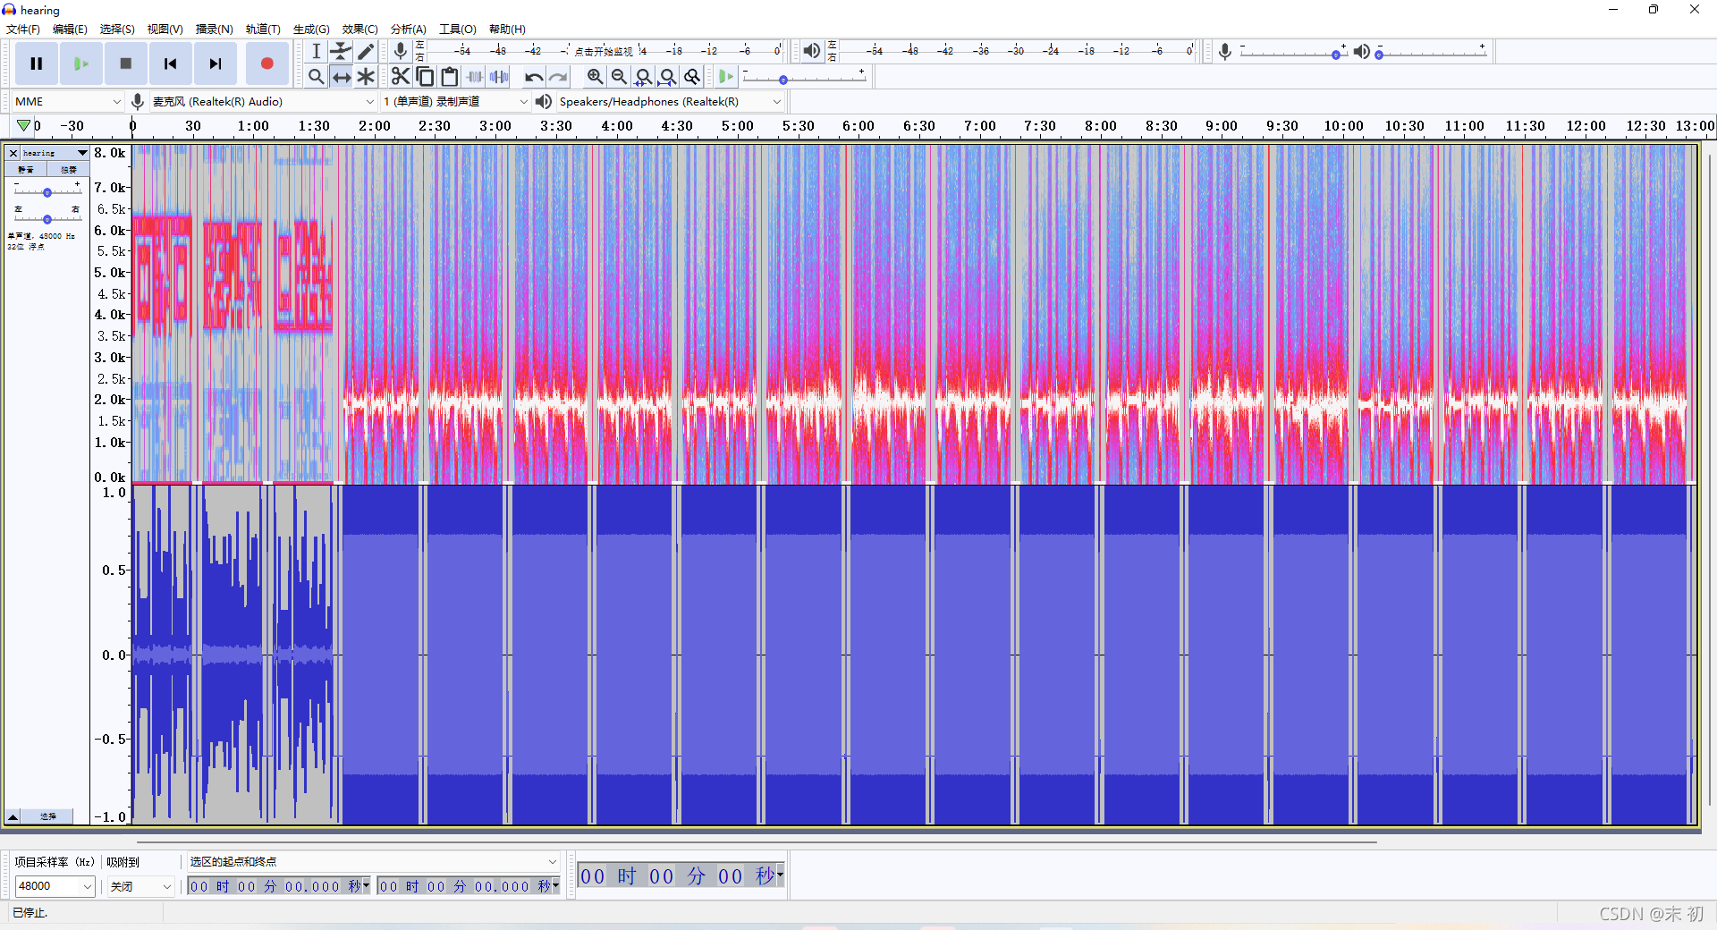The height and width of the screenshot is (930, 1717).
Task: Click the Zoom Toggle icon
Action: (691, 77)
